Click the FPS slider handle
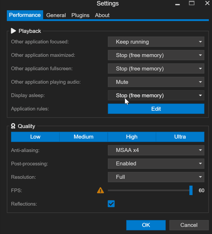The height and width of the screenshot is (234, 212). [191, 190]
